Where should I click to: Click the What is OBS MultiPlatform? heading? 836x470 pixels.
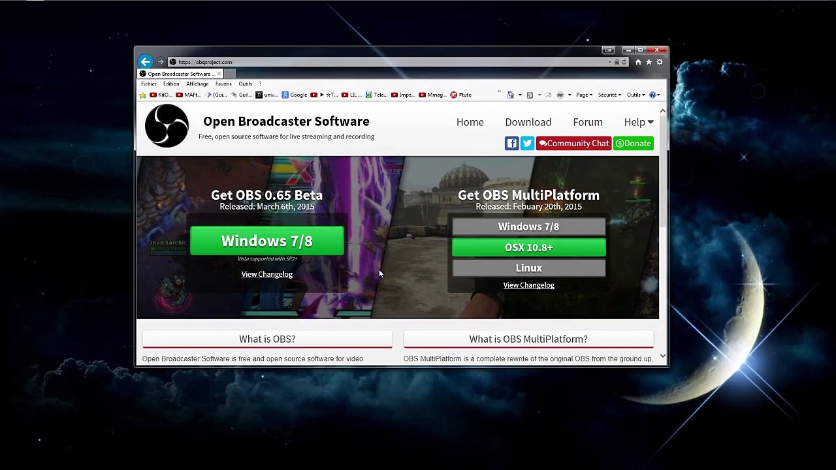click(528, 339)
